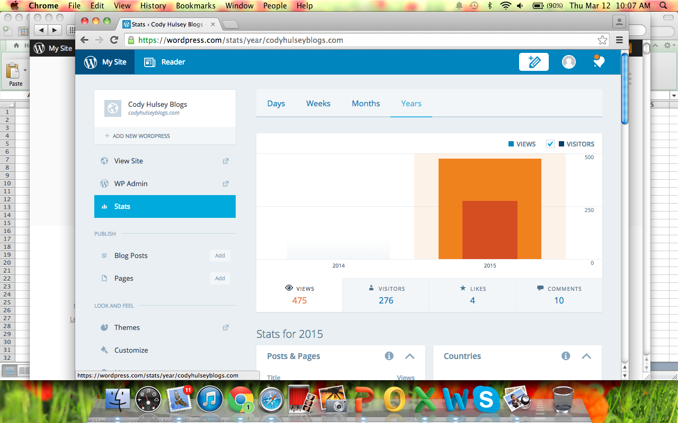Screen dimensions: 678x423
Task: Open the Chrome hamburger menu icon
Action: pyautogui.click(x=619, y=40)
